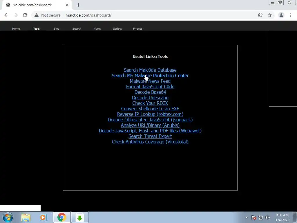
Task: Open Chrome three-dot menu
Action: [x=291, y=15]
